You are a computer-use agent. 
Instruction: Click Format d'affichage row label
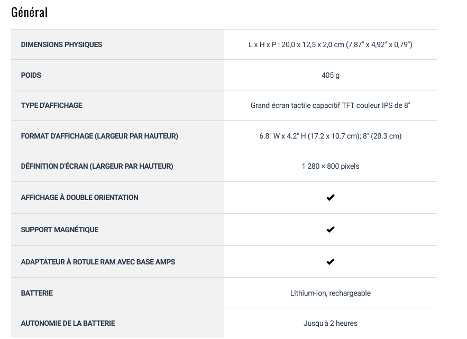click(x=99, y=136)
